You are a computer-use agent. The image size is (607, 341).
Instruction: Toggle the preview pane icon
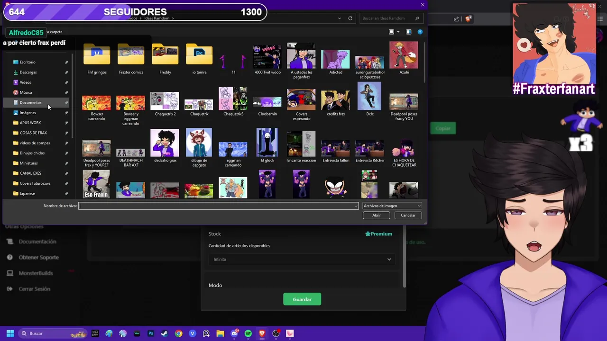pos(408,32)
